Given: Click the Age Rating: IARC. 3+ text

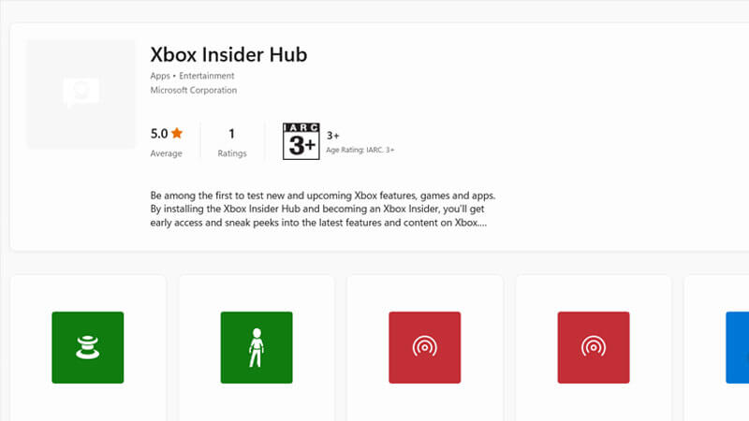Looking at the screenshot, I should (360, 150).
